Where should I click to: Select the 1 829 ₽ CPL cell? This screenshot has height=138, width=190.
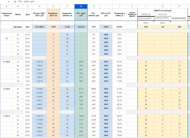point(81,116)
